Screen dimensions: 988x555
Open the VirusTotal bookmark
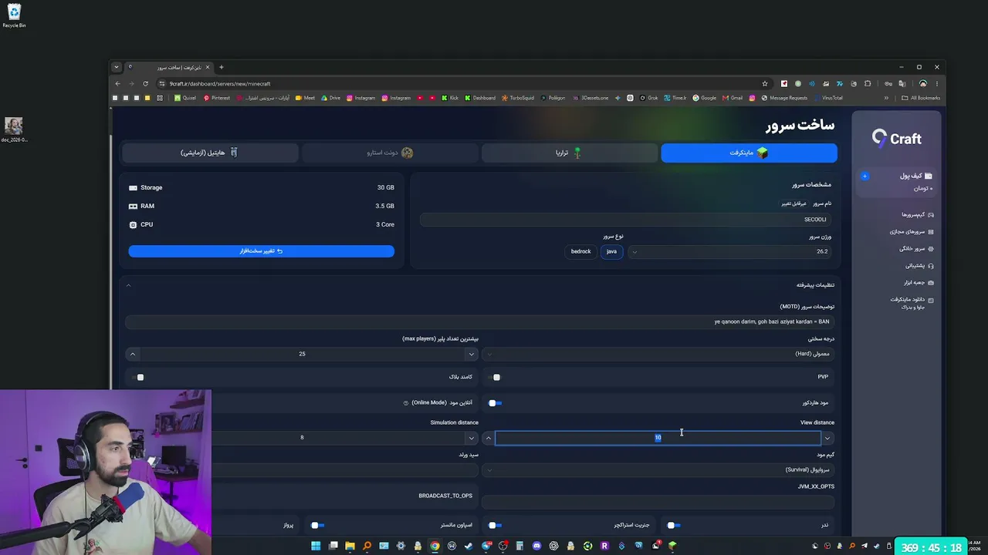point(828,98)
